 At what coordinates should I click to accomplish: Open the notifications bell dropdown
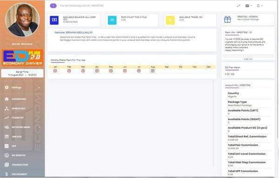[x=259, y=6]
